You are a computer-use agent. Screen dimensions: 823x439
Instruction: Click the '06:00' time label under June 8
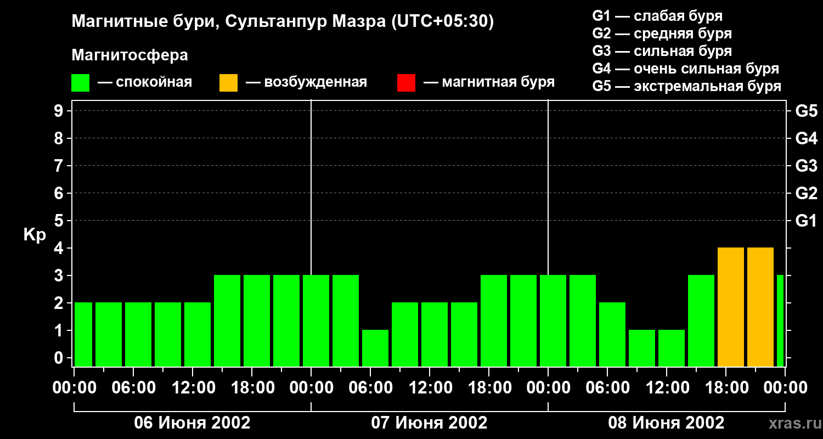608,388
